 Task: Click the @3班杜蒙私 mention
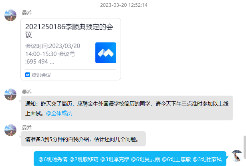click(x=207, y=160)
